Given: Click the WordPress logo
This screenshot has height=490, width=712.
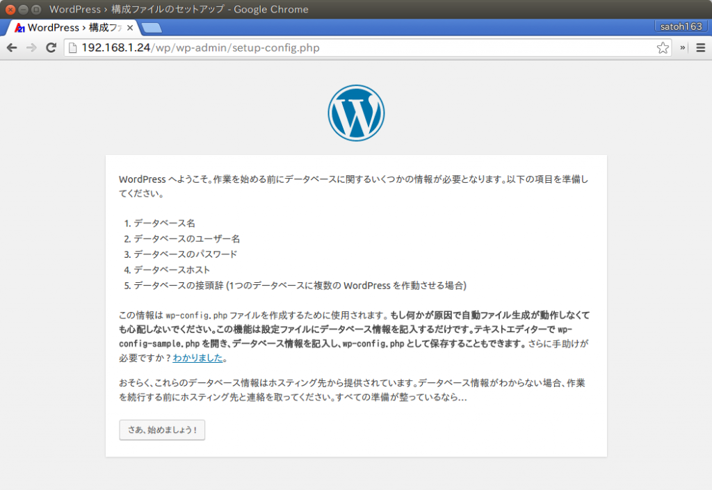Looking at the screenshot, I should click(356, 113).
